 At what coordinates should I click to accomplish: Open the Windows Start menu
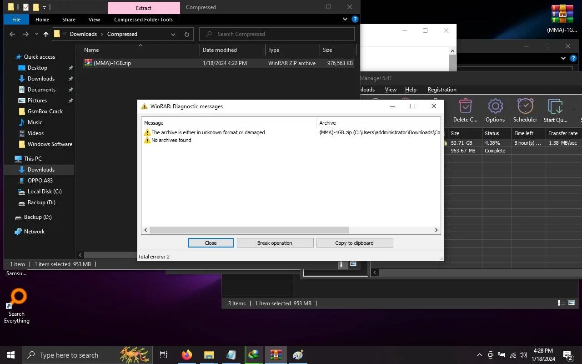pos(11,355)
